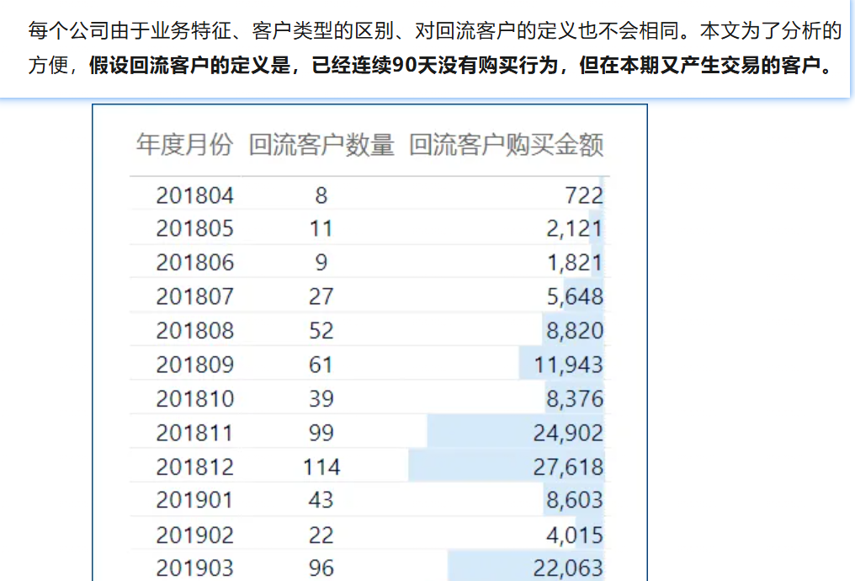Select the 201812 month cell

(x=194, y=466)
